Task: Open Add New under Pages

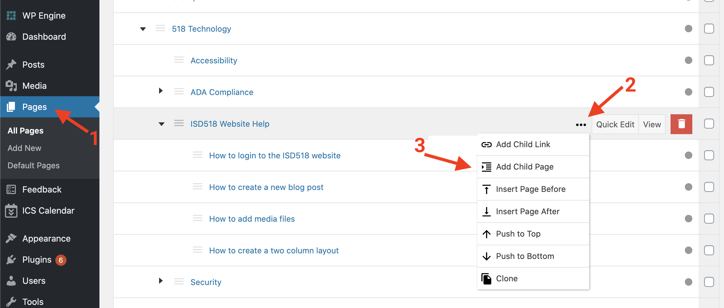Action: click(24, 148)
